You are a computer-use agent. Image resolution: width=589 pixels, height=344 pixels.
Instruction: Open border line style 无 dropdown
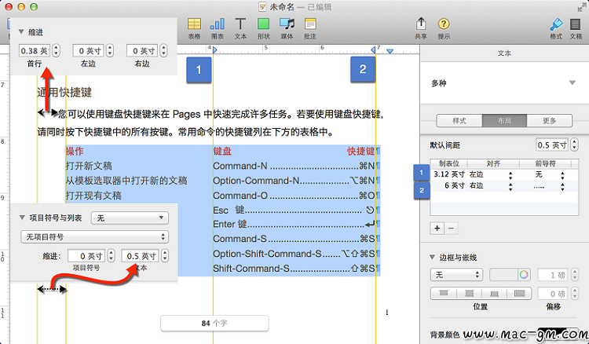point(456,275)
